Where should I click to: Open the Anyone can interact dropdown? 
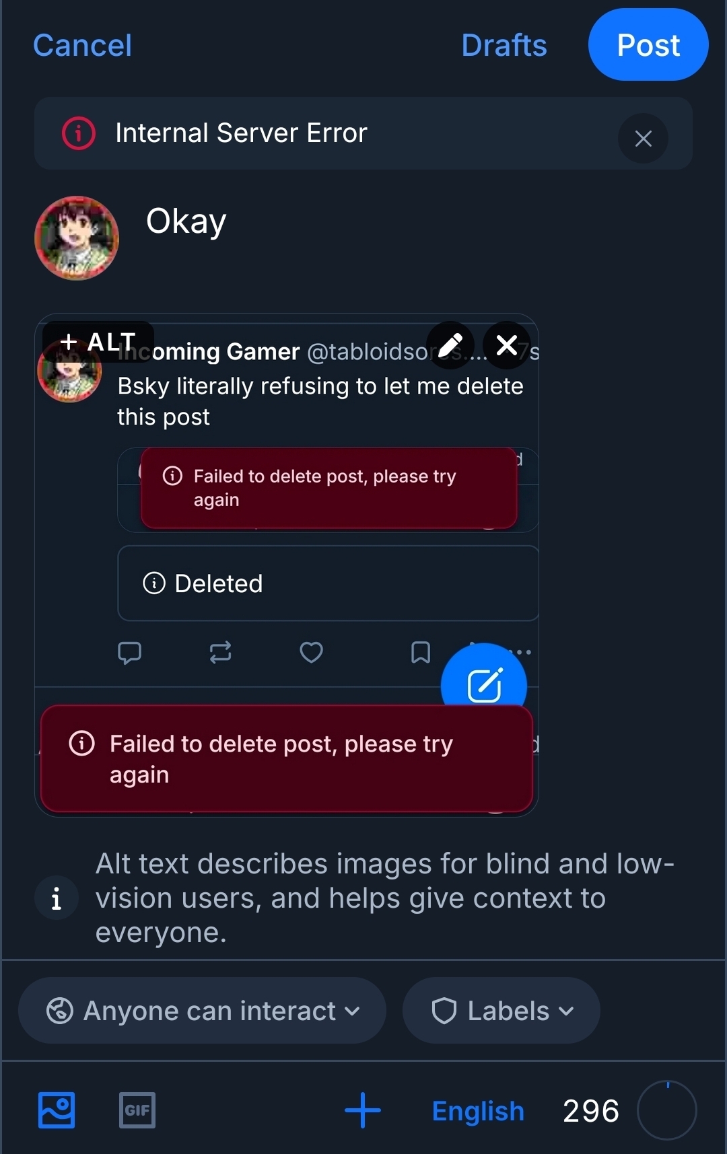(x=202, y=1010)
